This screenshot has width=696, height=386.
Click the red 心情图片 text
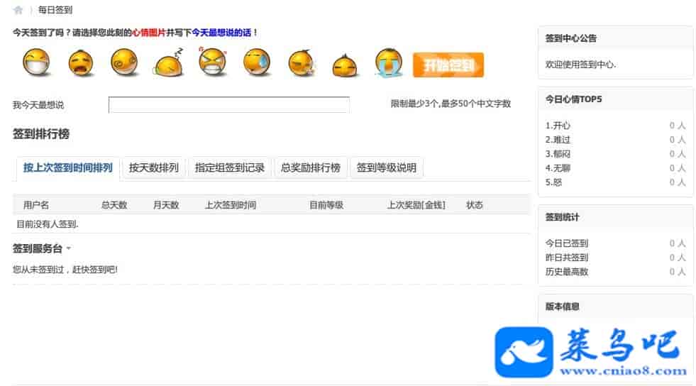coord(149,33)
